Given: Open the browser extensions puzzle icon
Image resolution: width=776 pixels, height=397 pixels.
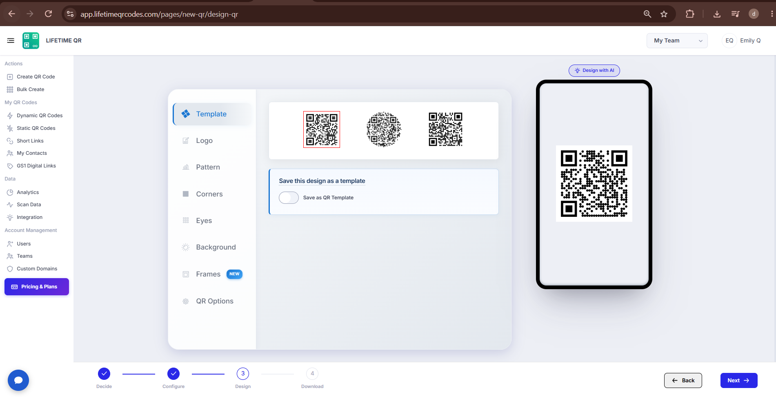Looking at the screenshot, I should pyautogui.click(x=690, y=14).
